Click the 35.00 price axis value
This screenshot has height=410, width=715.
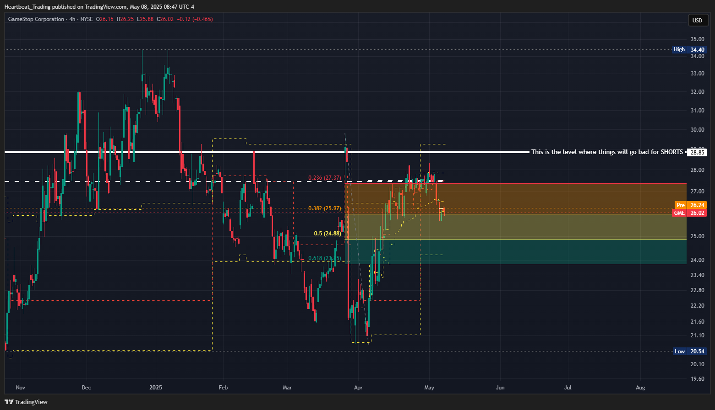pyautogui.click(x=698, y=39)
